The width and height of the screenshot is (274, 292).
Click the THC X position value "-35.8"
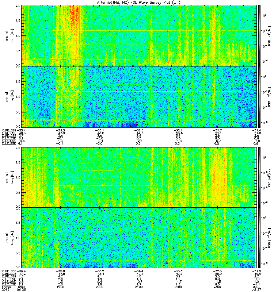tap(60, 271)
